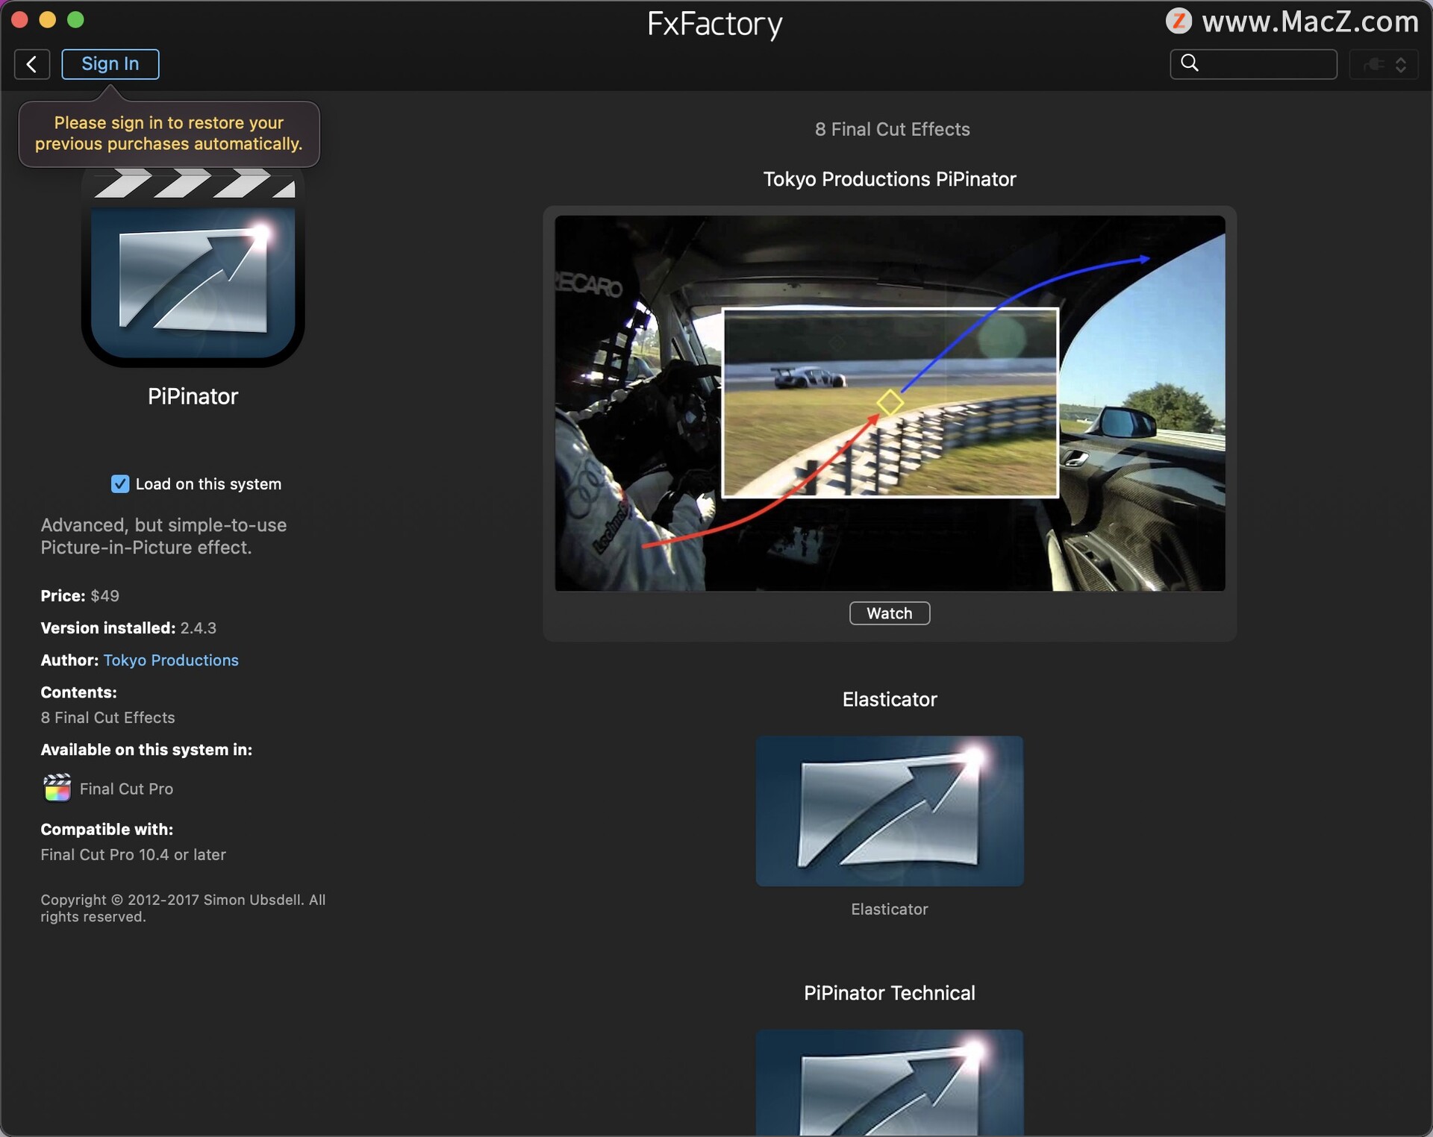Click the Final Cut Pro app icon

click(x=57, y=788)
